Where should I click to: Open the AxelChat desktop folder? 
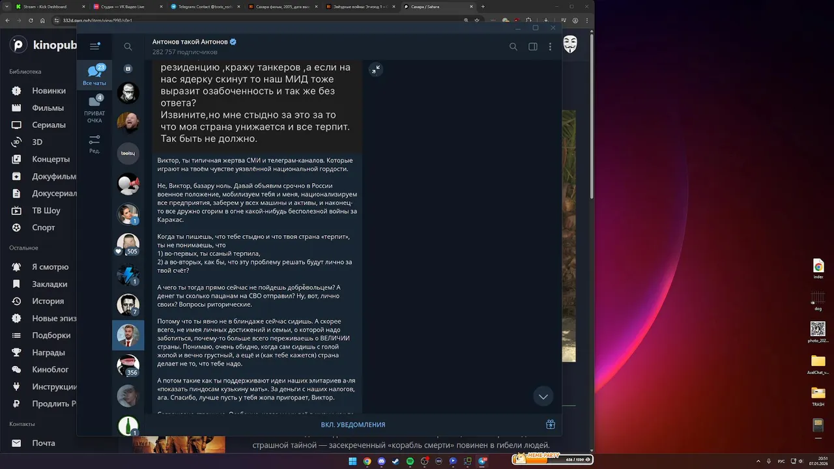tap(818, 365)
